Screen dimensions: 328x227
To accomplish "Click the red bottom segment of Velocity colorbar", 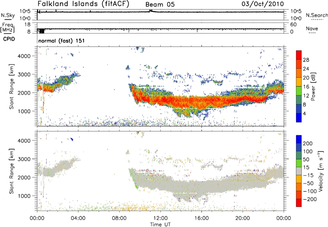I will pos(299,203).
